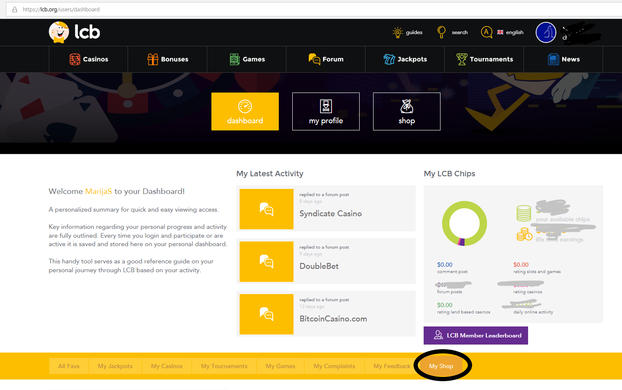Screen dimensions: 622x390
Task: Open the Casinos menu
Action: click(88, 59)
